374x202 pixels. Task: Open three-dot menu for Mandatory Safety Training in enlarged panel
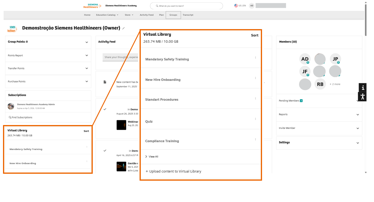click(255, 57)
